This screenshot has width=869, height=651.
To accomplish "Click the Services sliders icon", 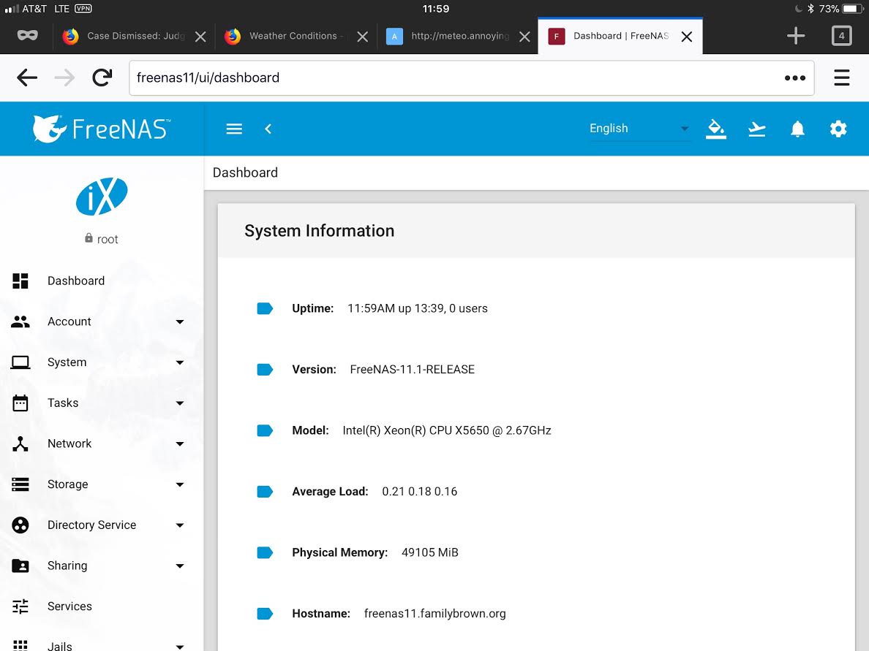I will coord(20,606).
